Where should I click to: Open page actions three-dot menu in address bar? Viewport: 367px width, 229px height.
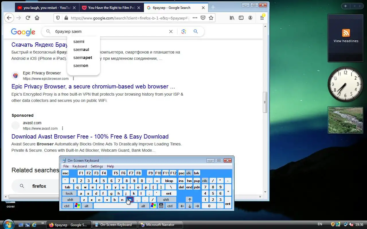coord(195,18)
